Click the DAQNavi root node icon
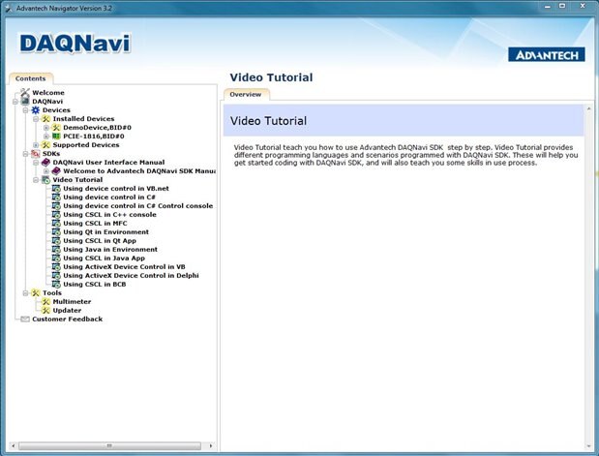Viewport: 599px width, 456px height. [x=25, y=102]
